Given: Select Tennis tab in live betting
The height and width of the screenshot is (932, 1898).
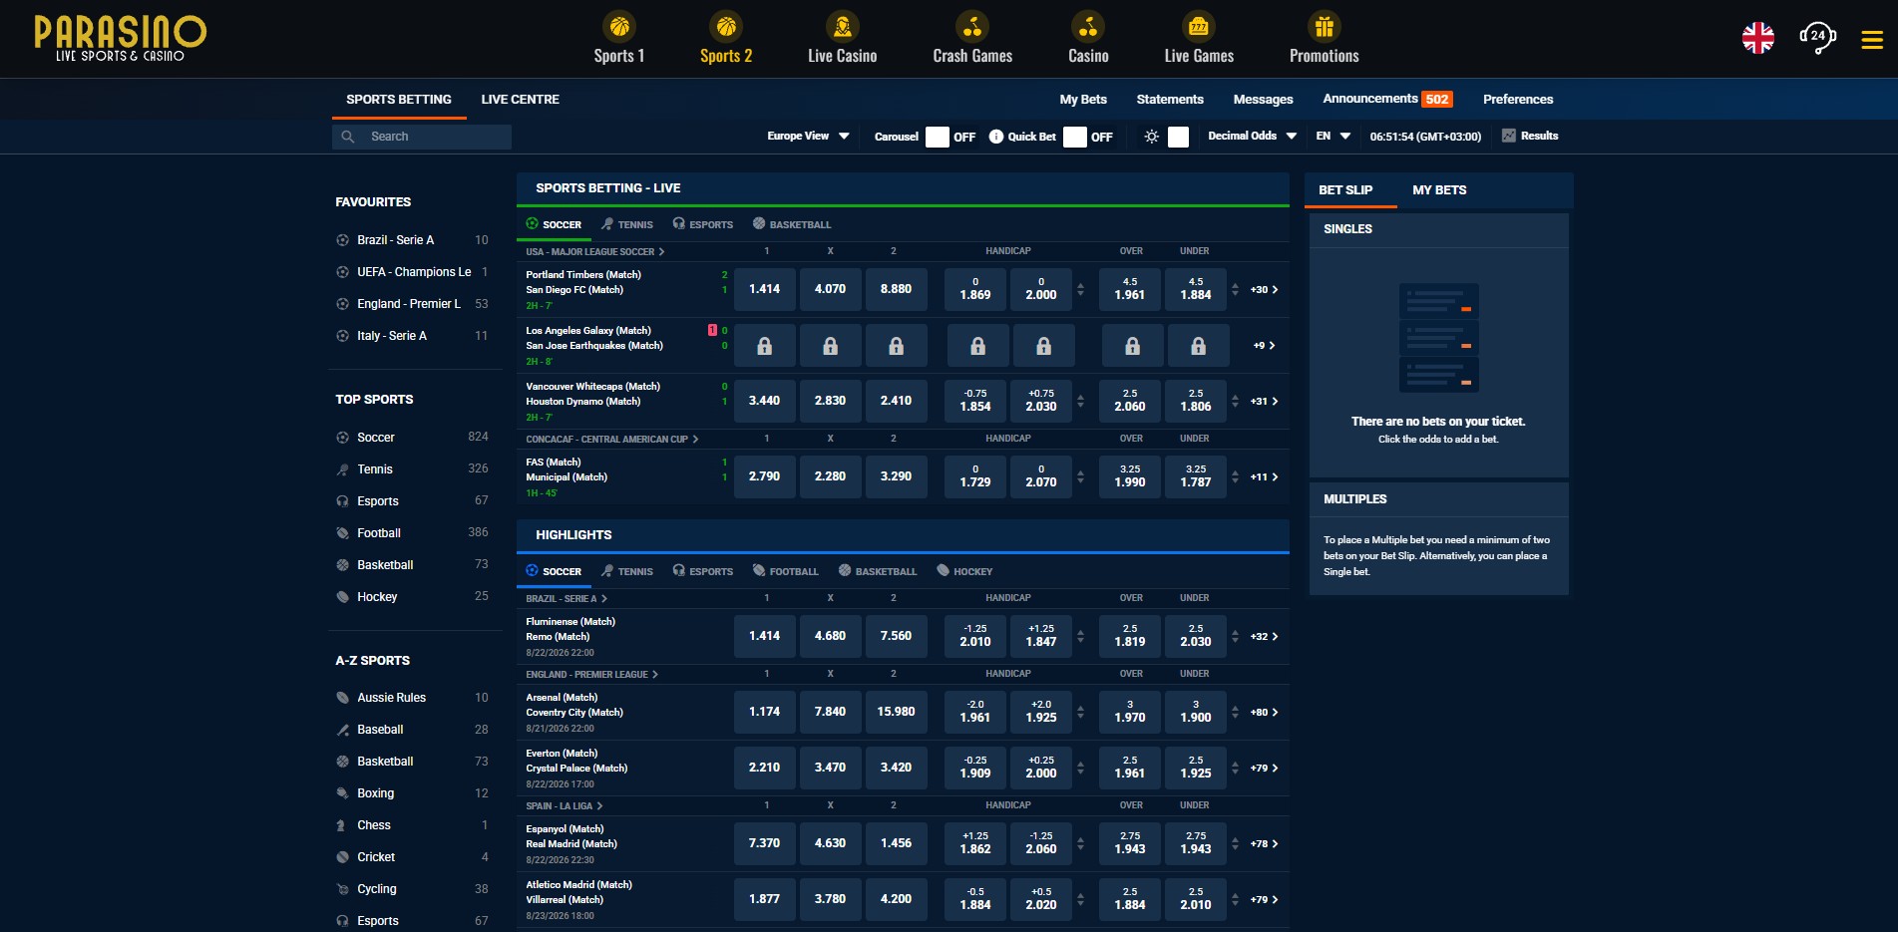Looking at the screenshot, I should point(627,224).
